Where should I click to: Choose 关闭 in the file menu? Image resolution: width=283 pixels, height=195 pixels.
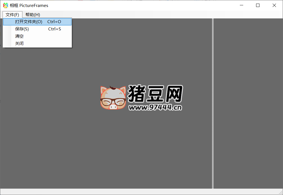[x=37, y=43]
